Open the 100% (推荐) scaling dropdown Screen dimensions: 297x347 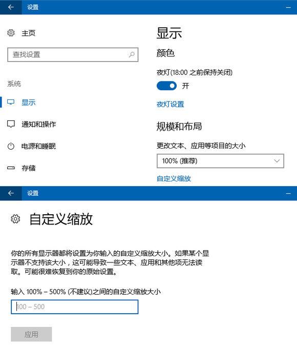(x=220, y=161)
